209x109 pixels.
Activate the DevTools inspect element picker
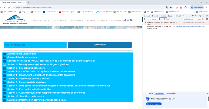pyautogui.click(x=145, y=16)
